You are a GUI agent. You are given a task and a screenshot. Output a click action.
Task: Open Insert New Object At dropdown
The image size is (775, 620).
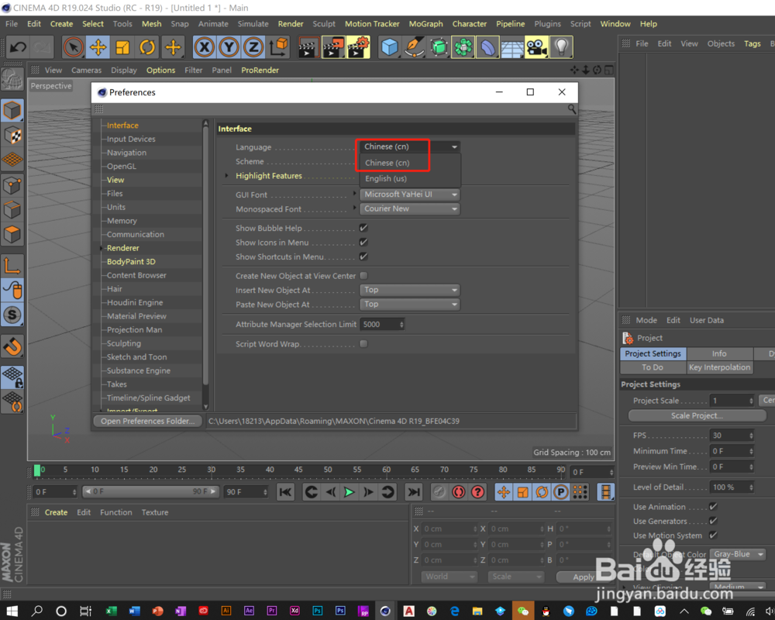410,290
